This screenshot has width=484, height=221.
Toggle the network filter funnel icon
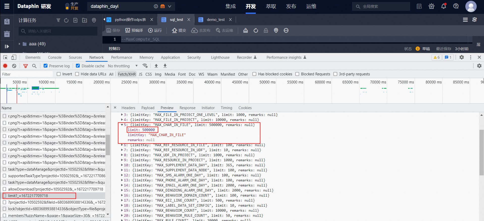tap(25, 66)
